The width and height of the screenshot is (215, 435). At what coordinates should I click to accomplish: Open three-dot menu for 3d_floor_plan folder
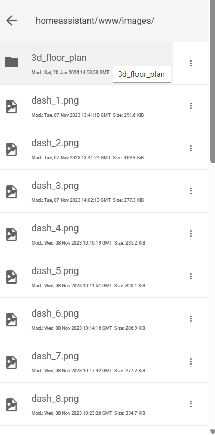(191, 63)
